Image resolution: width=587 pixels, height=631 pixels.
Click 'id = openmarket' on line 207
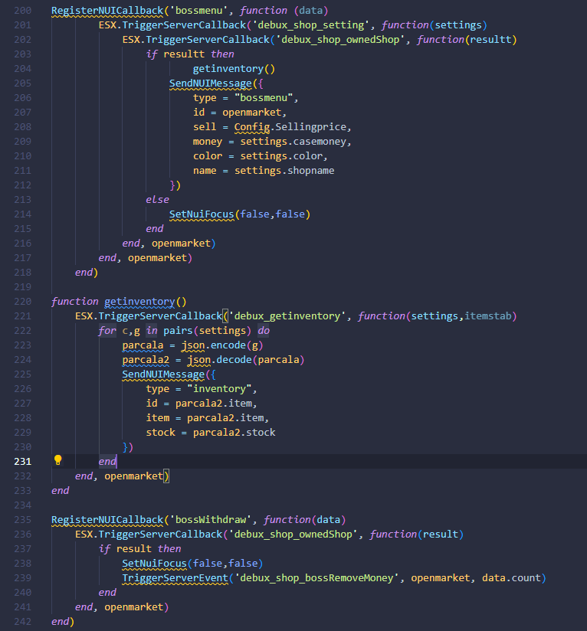(237, 113)
